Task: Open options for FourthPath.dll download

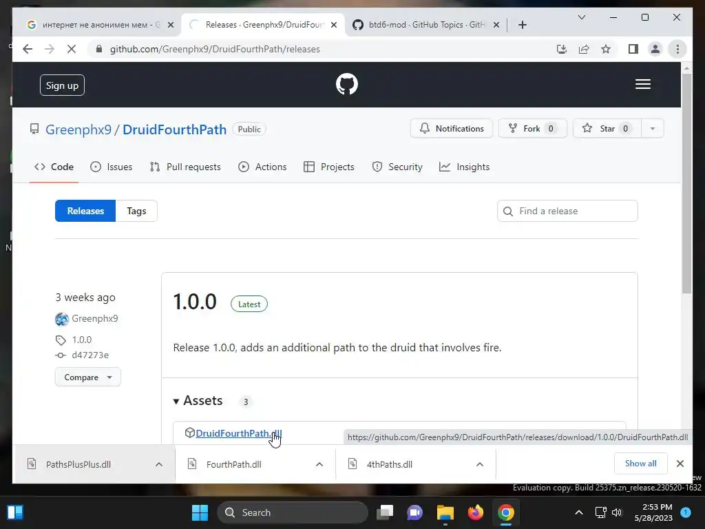Action: (319, 464)
